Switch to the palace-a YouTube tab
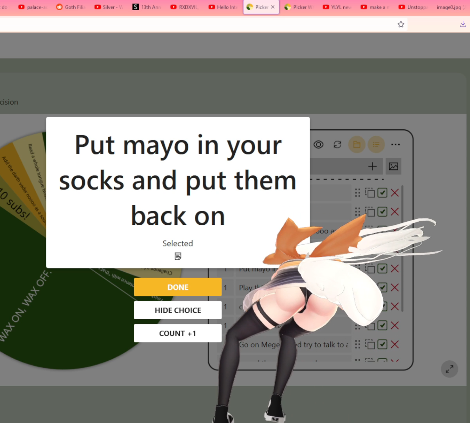 coord(32,7)
